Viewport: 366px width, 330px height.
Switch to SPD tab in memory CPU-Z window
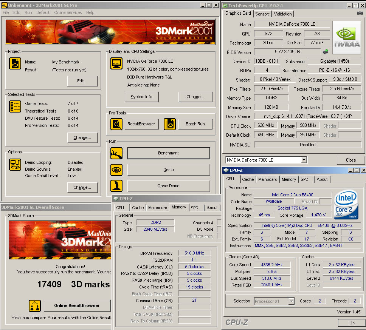click(194, 208)
